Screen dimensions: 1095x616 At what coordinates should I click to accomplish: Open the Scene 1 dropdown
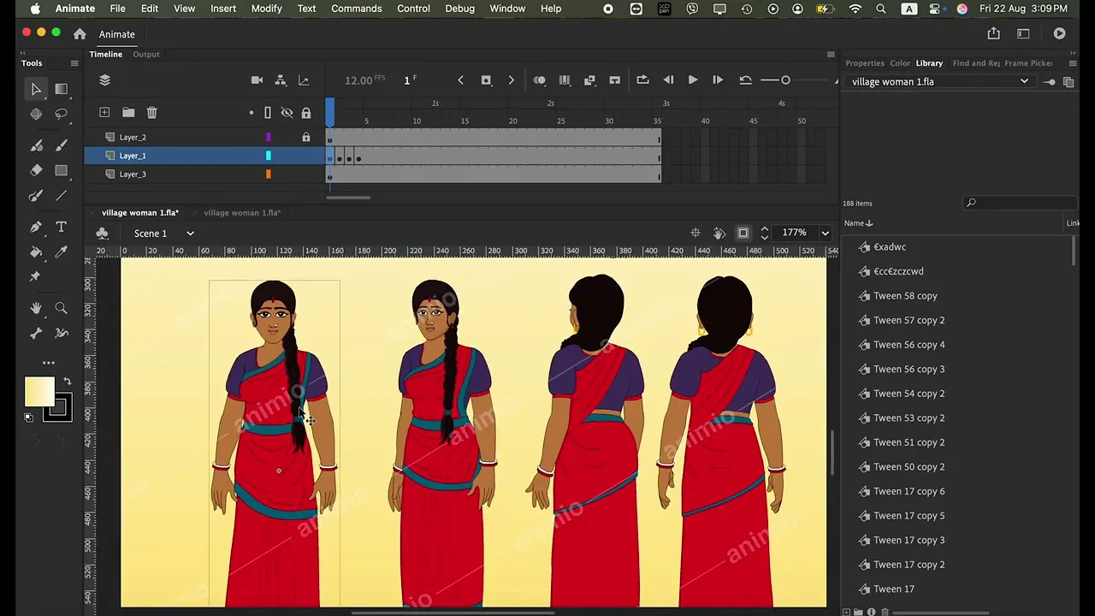190,234
